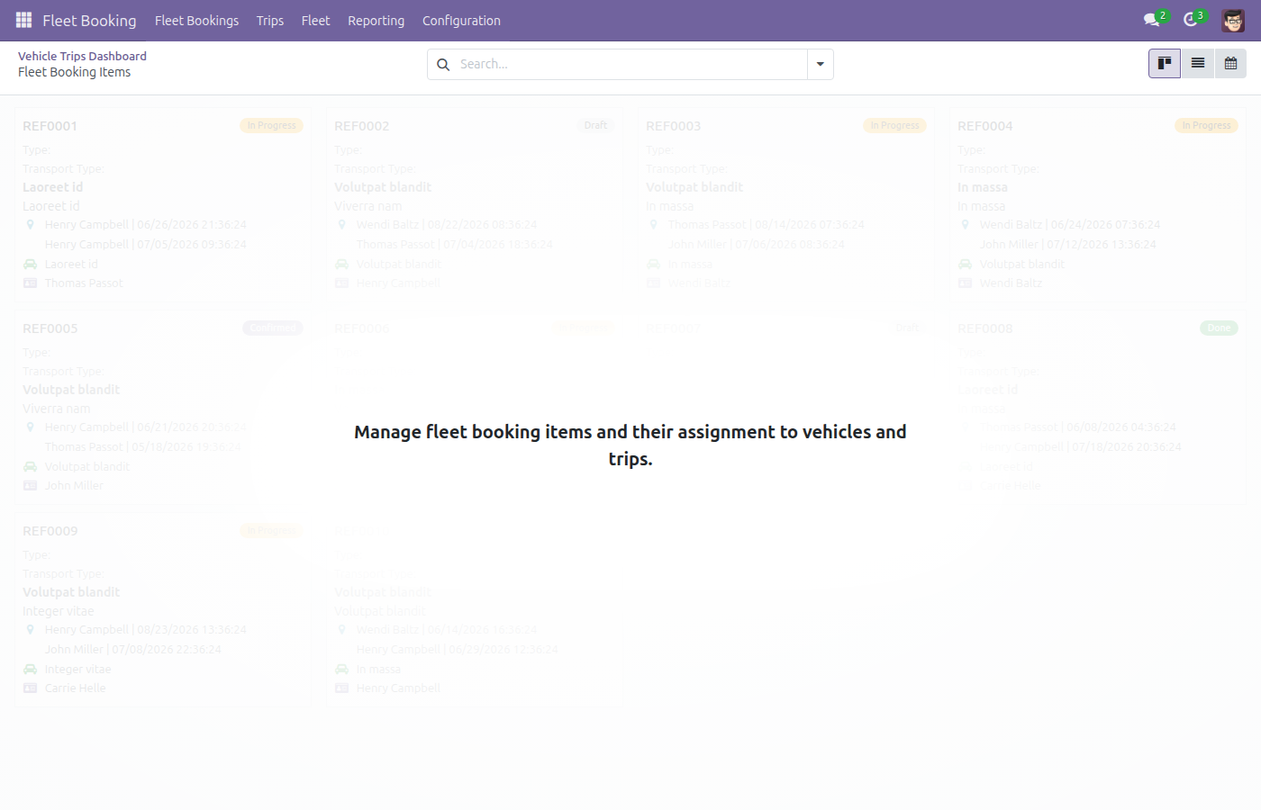This screenshot has height=810, width=1261.
Task: Click the car icon on card REF0004
Action: 965,265
